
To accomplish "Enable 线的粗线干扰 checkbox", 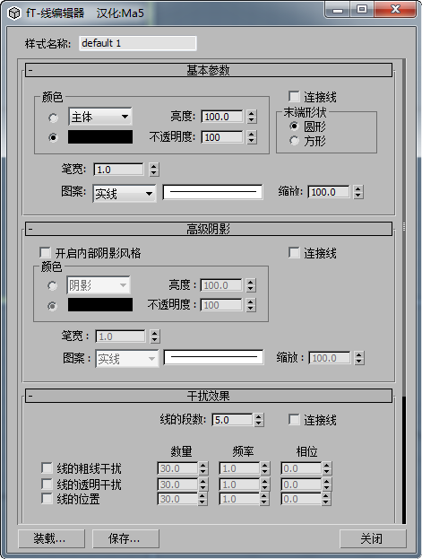I will (x=47, y=467).
